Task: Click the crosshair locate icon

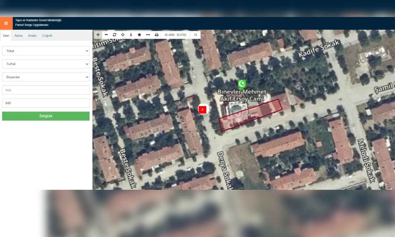Action: [123, 35]
